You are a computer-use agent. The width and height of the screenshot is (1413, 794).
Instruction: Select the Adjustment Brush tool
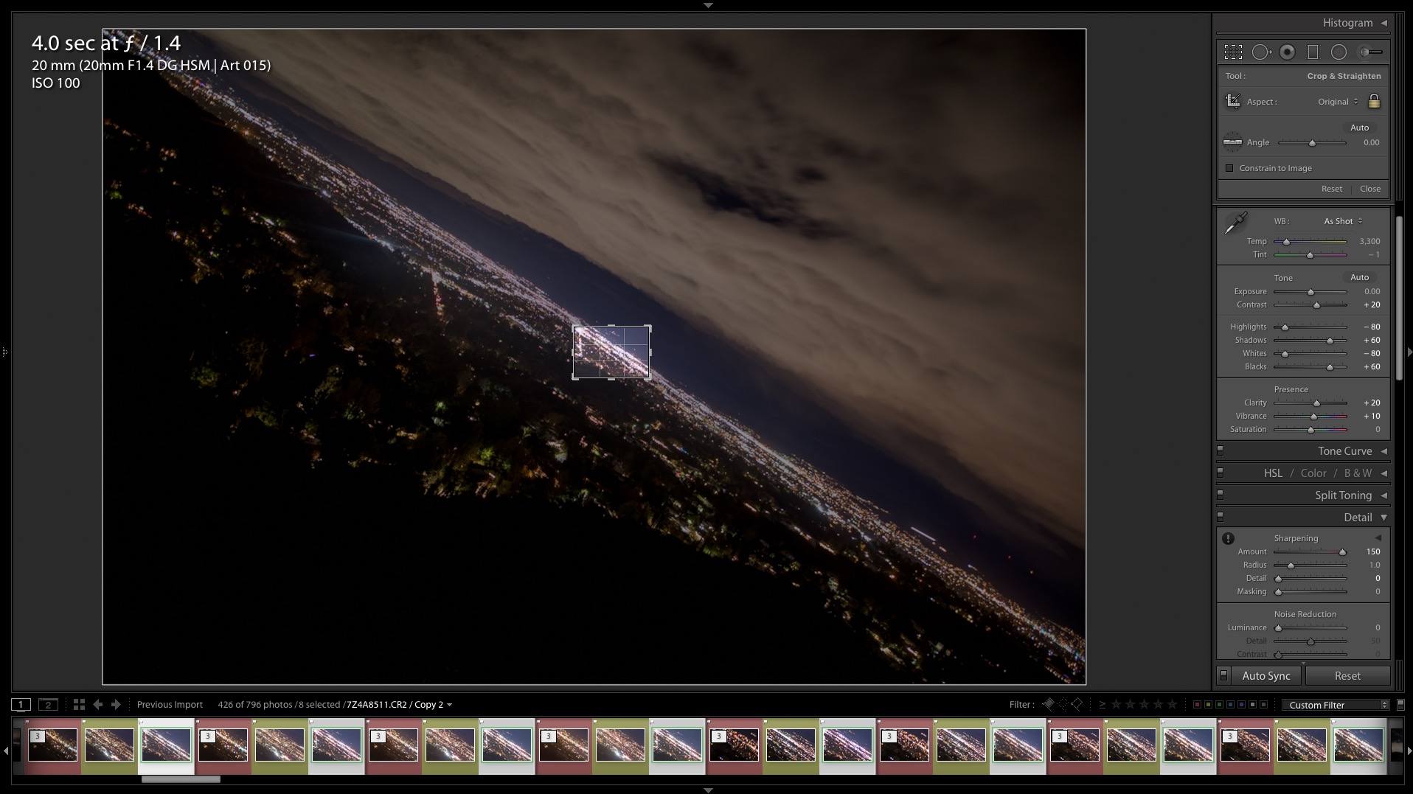point(1371,52)
